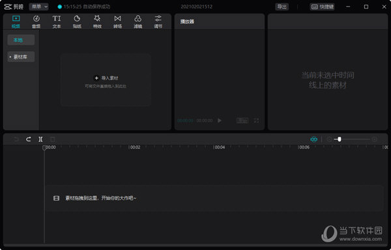
Task: Toggle the timeline auto-snap icon
Action: pyautogui.click(x=313, y=139)
